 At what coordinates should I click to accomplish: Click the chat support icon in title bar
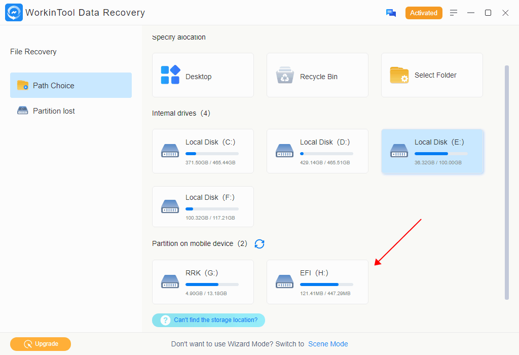point(391,13)
